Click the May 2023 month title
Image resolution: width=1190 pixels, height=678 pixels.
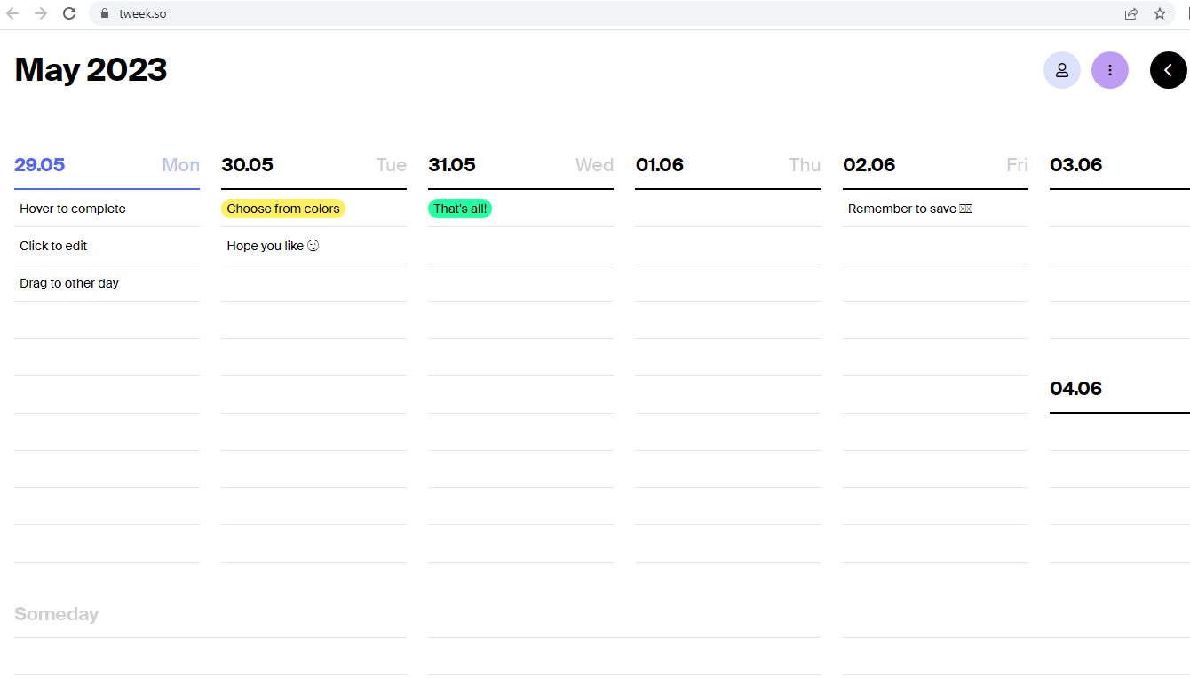91,70
